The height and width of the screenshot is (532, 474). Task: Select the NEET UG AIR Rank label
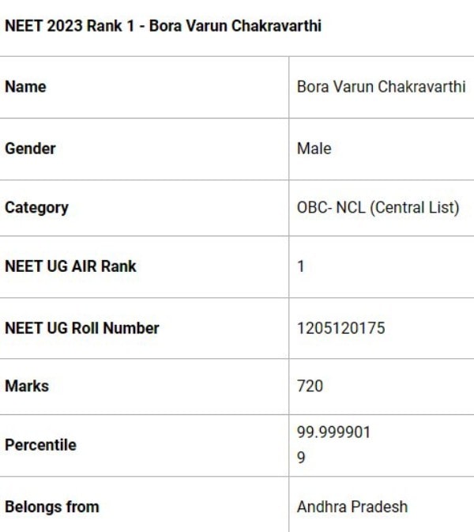(x=70, y=266)
